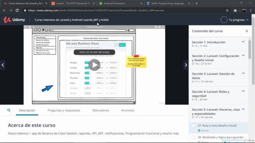Viewport: 255px width, 143px height.
Task: Click the camera extension icon
Action: click(x=235, y=10)
